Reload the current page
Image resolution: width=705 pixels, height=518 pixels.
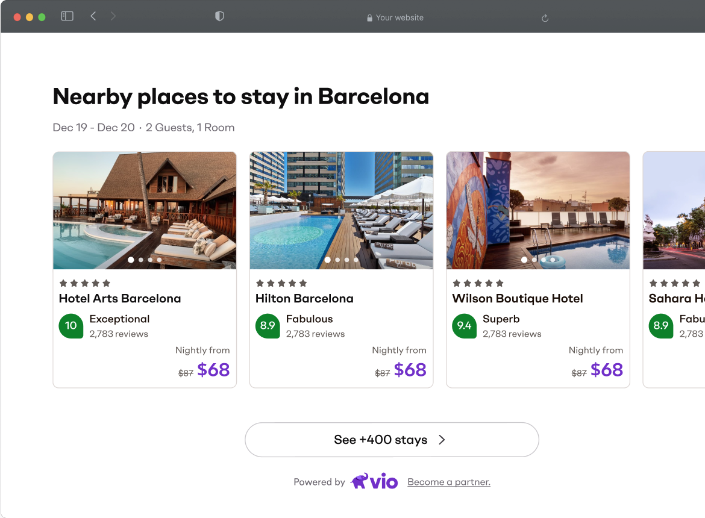point(545,18)
